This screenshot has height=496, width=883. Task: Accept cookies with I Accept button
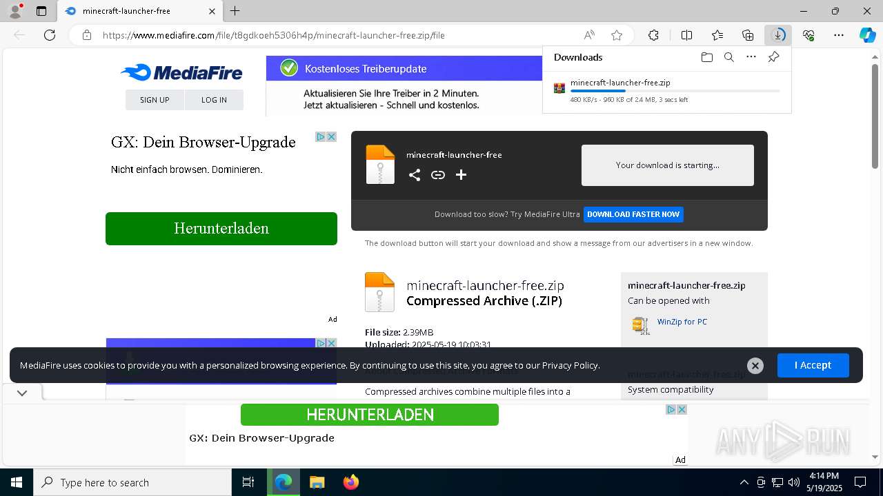[x=813, y=365]
